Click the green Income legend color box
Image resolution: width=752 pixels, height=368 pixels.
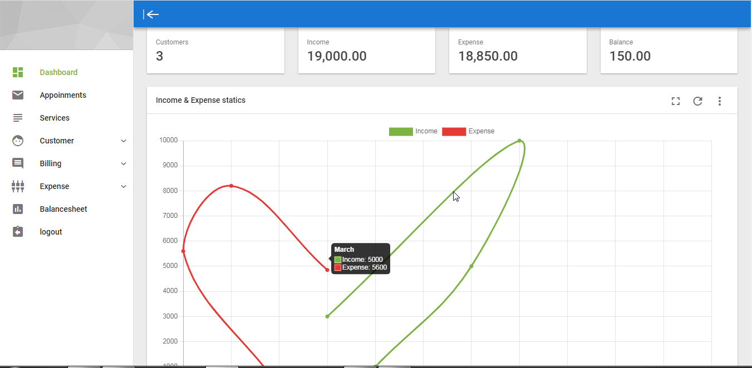pos(401,131)
